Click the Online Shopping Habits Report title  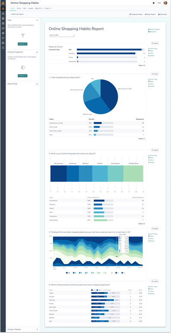[76, 29]
